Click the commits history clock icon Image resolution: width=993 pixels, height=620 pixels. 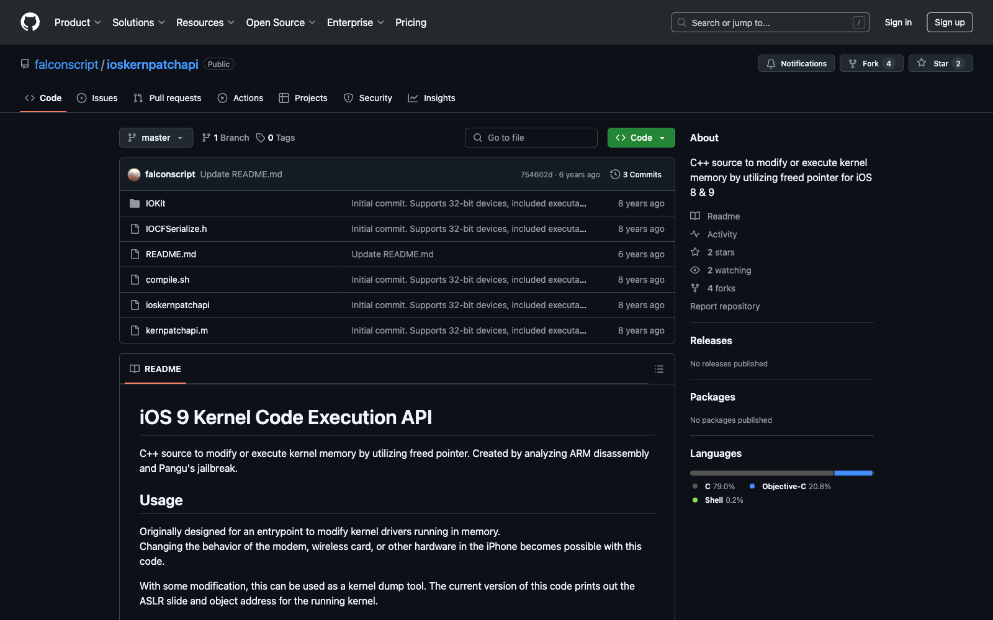point(614,175)
